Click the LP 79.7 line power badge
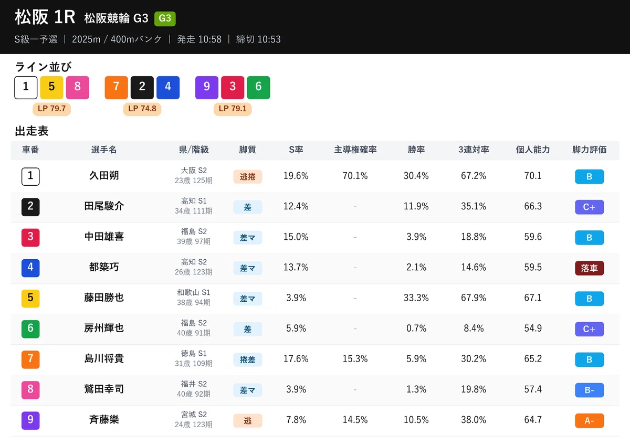The image size is (630, 445). click(51, 109)
